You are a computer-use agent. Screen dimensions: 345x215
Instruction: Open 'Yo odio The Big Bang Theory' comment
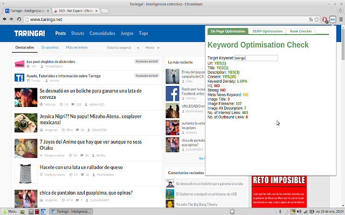[x=196, y=204]
